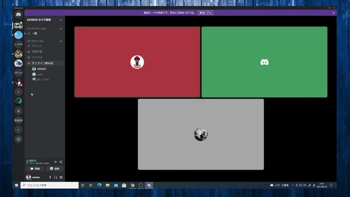
Task: Open explore servers compass icon
Action: (19, 139)
